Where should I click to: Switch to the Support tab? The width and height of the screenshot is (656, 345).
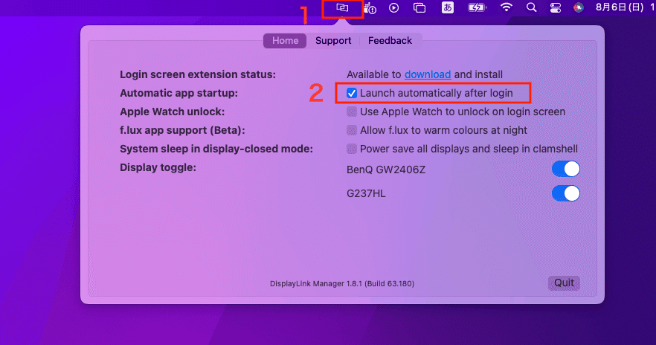(x=333, y=41)
